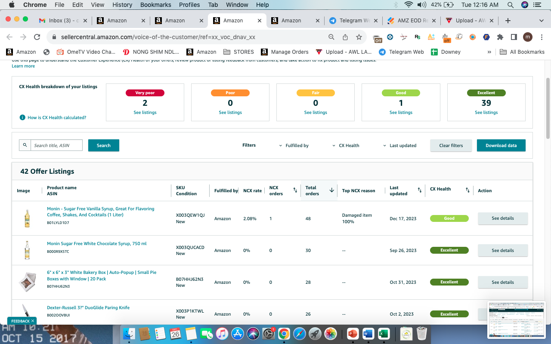Open the Chrome Profiles menu

[189, 5]
